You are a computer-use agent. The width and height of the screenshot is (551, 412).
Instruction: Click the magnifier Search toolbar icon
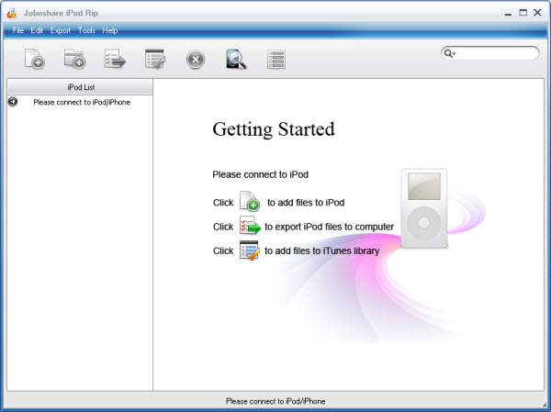236,60
